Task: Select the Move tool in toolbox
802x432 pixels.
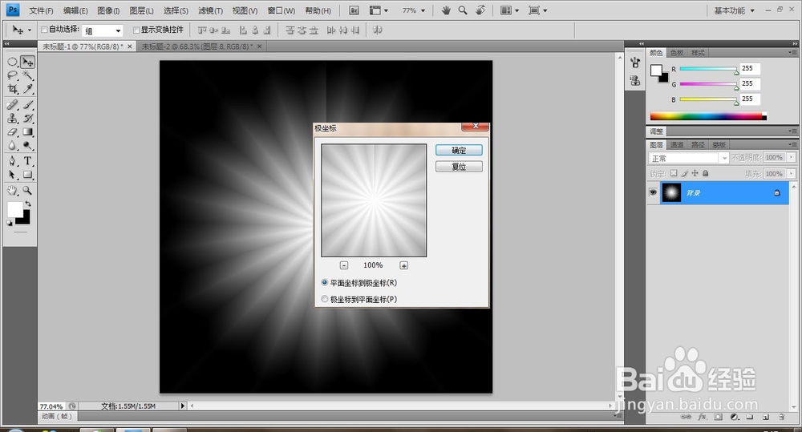Action: pos(27,62)
